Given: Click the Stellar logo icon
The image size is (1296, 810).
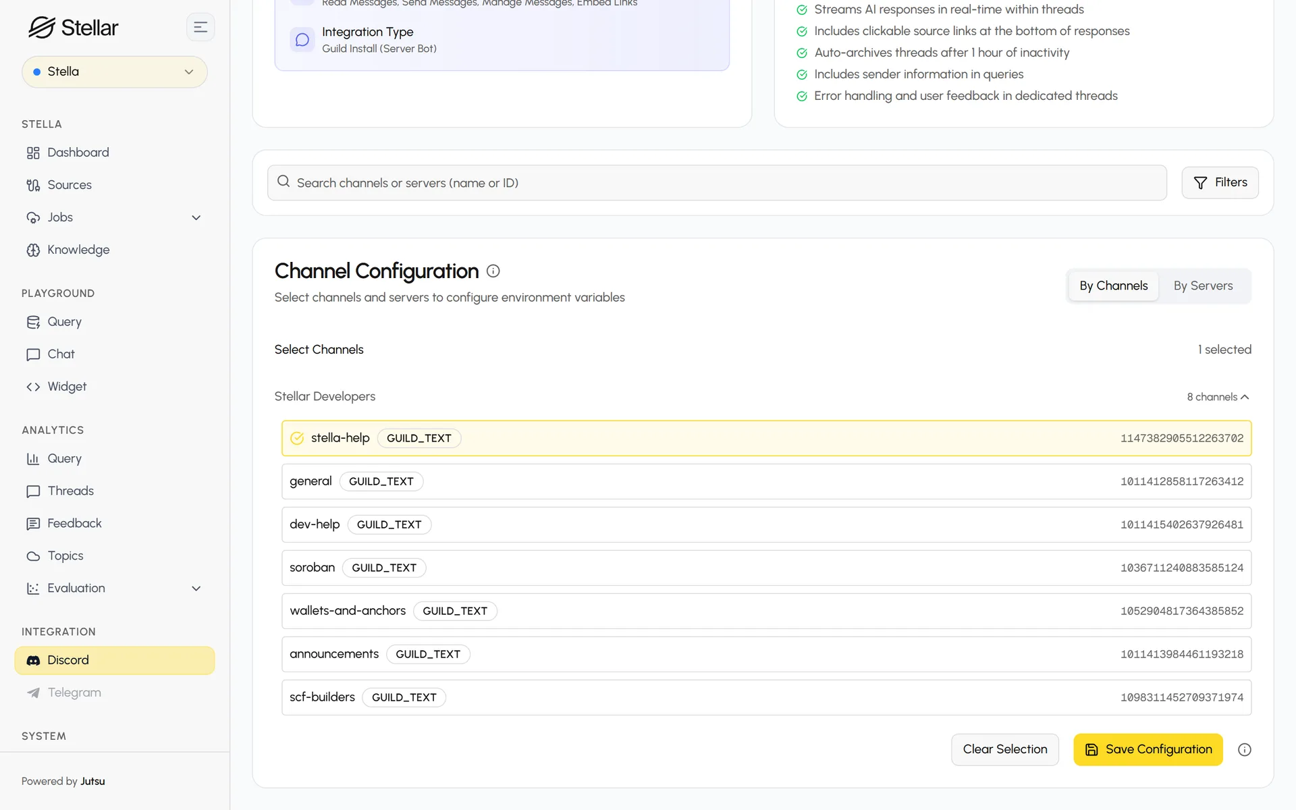Looking at the screenshot, I should coord(41,28).
